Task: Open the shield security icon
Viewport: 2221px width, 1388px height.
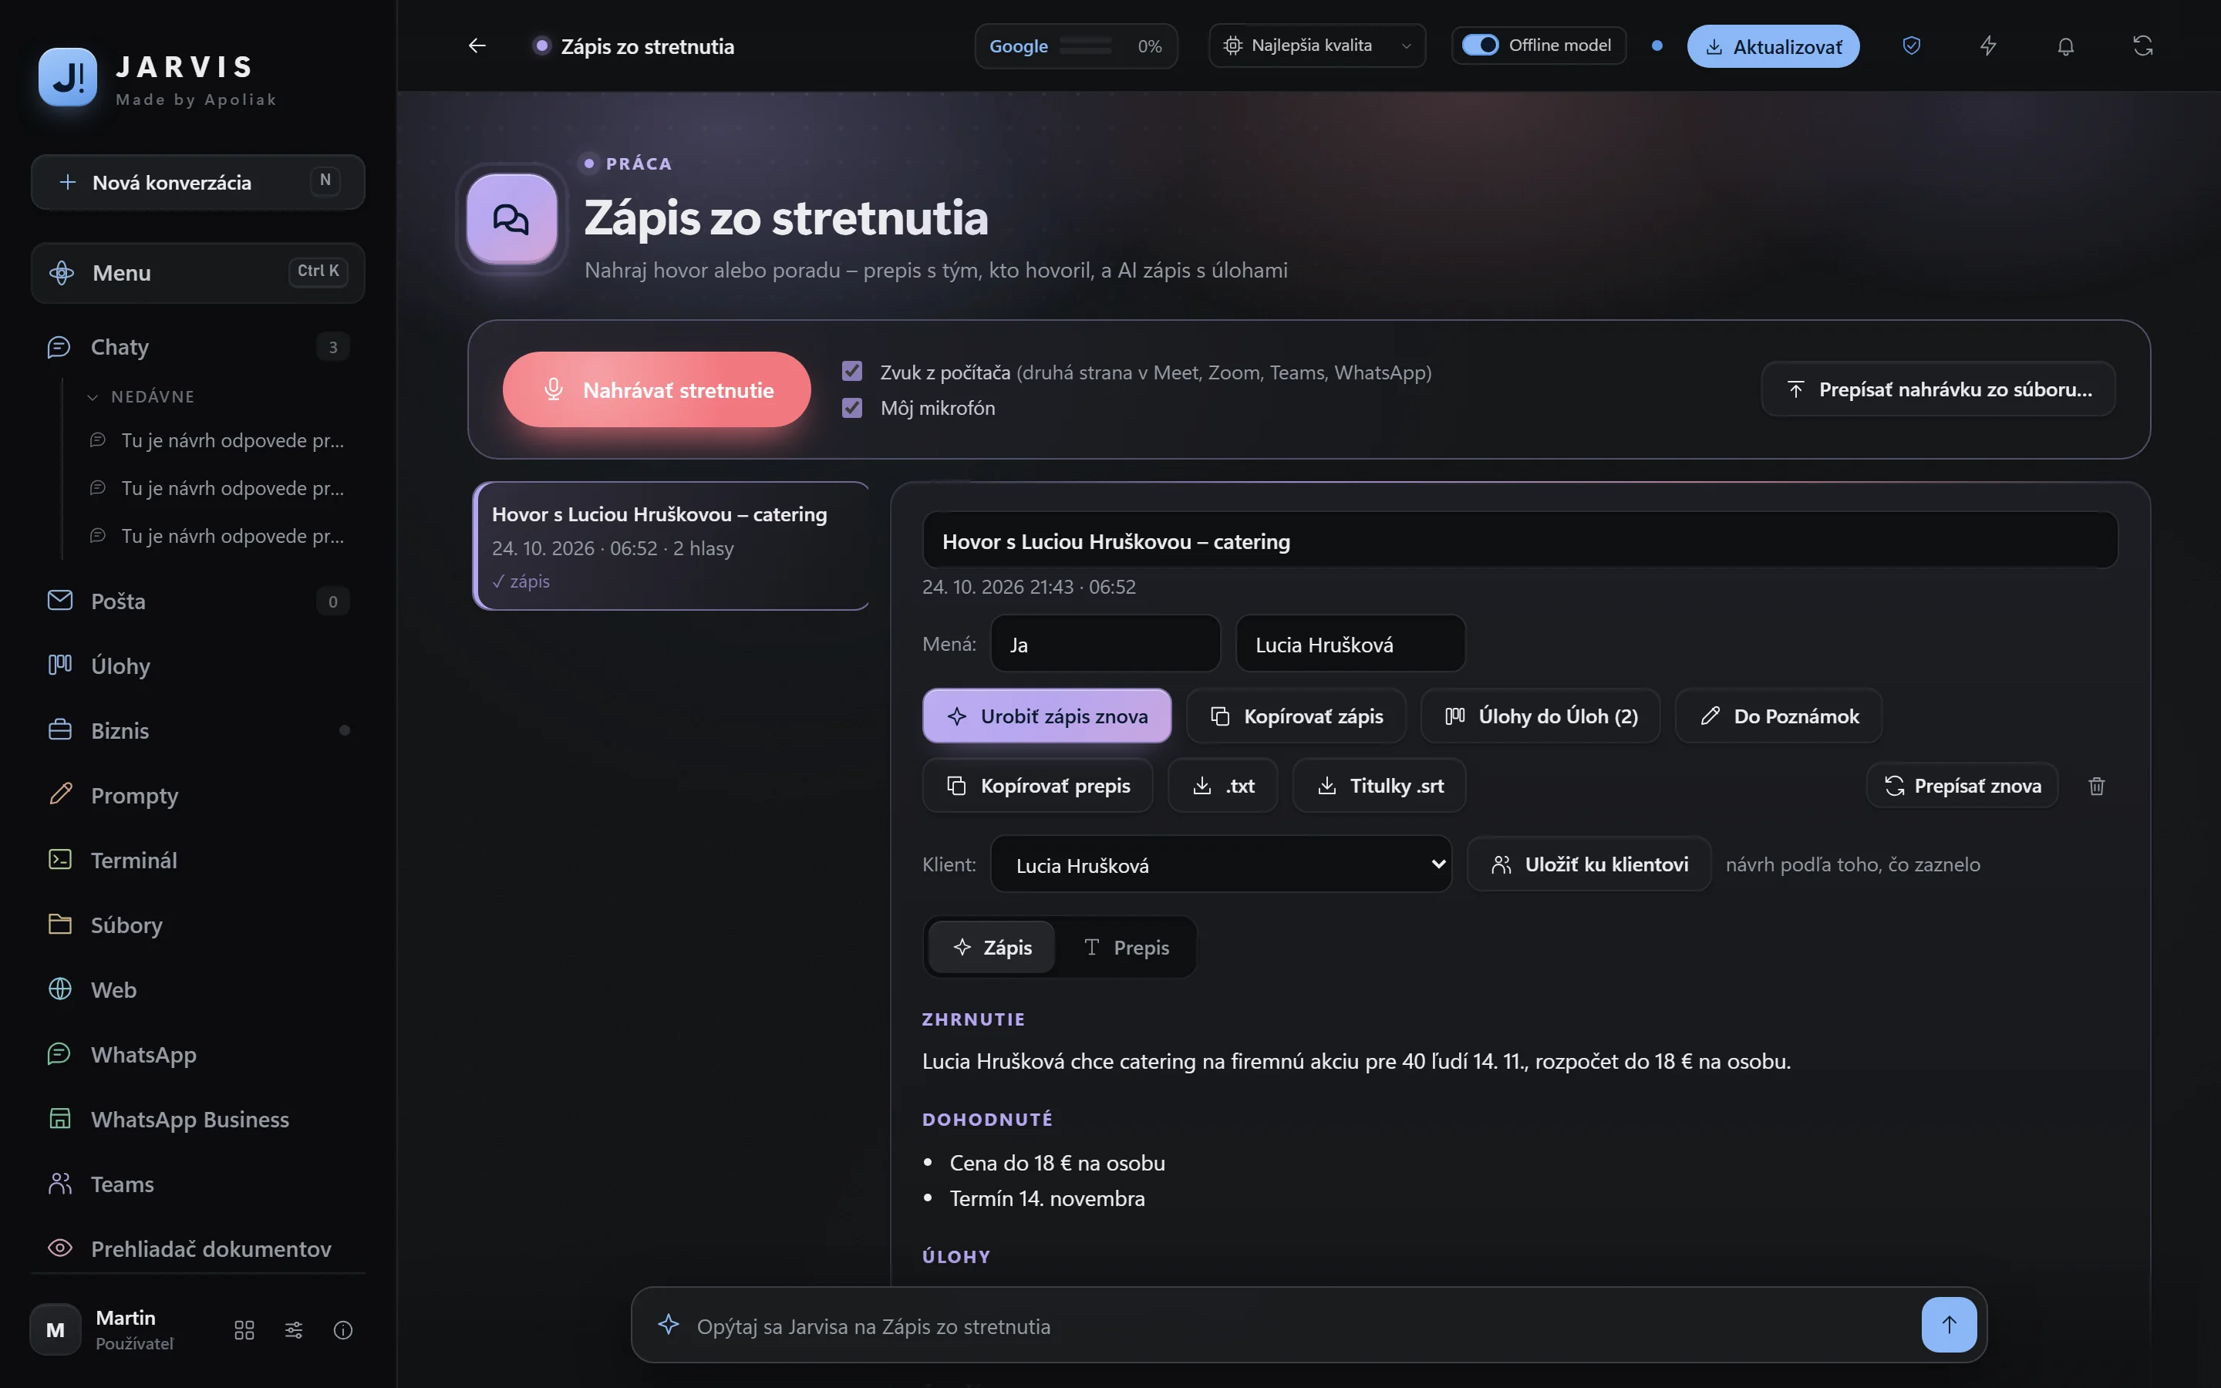Action: point(1912,46)
